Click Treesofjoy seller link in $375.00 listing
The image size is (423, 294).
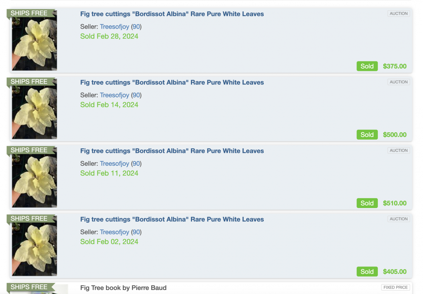(114, 27)
